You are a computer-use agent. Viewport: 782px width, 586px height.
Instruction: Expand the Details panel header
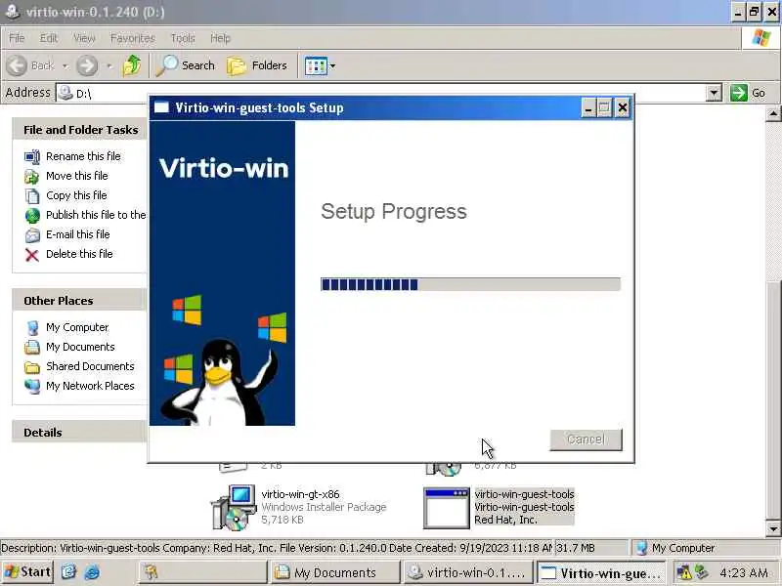79,432
